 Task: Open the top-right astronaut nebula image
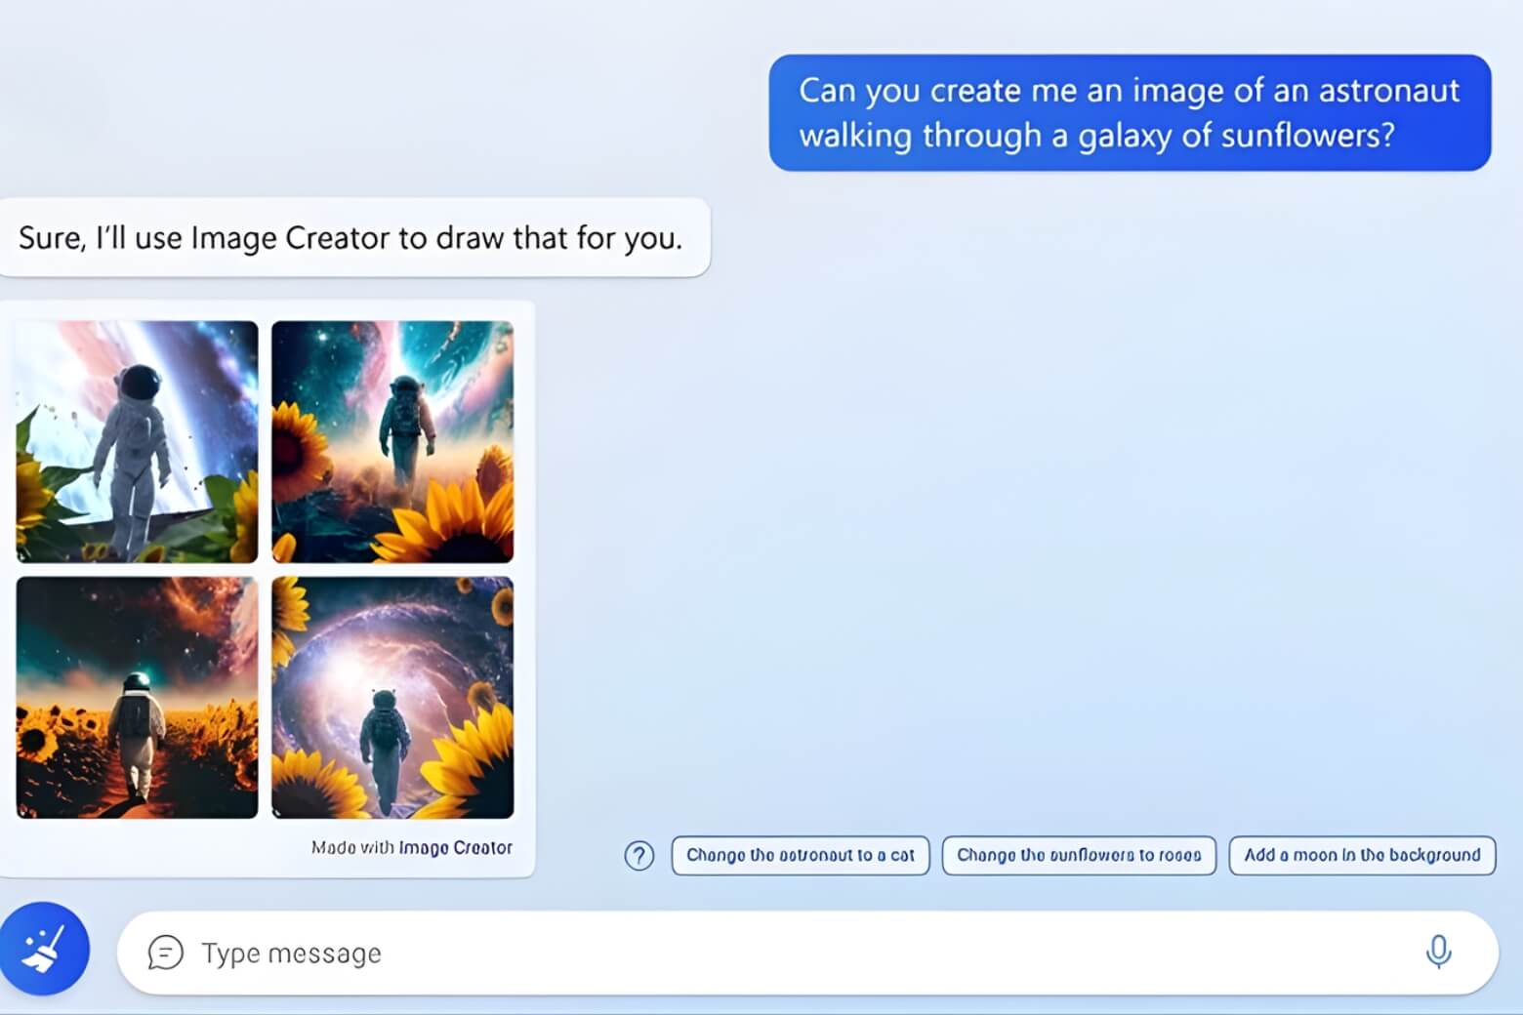[x=392, y=441]
